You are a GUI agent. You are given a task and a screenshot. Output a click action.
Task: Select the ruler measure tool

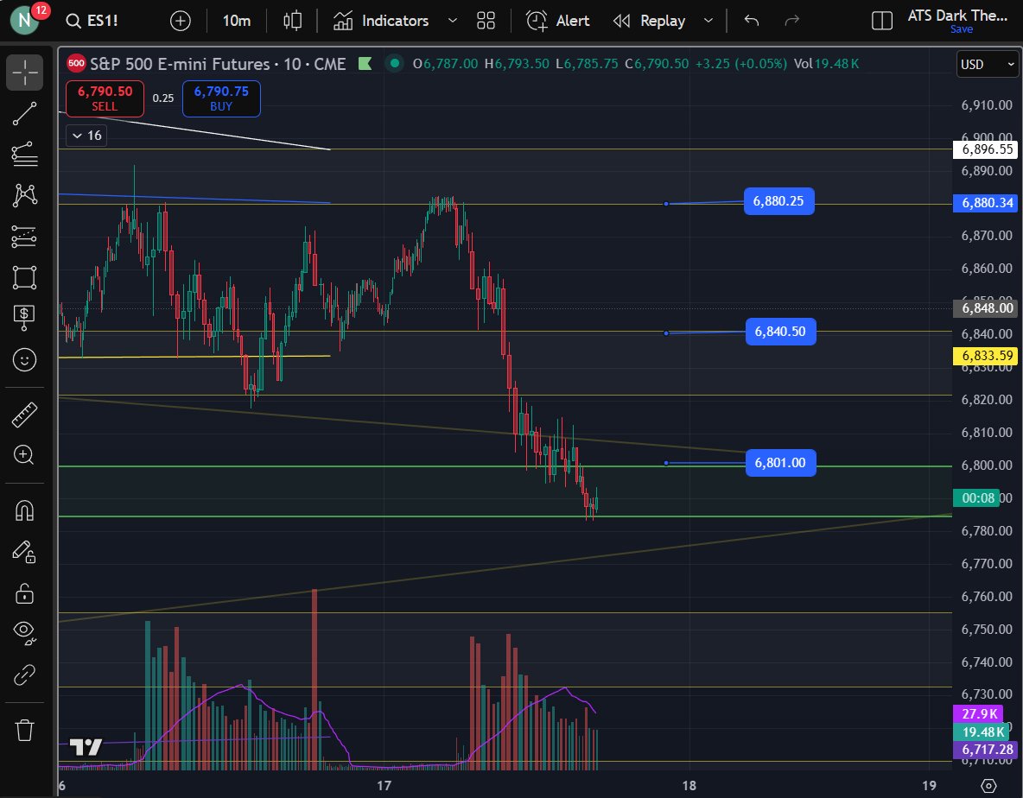click(25, 415)
